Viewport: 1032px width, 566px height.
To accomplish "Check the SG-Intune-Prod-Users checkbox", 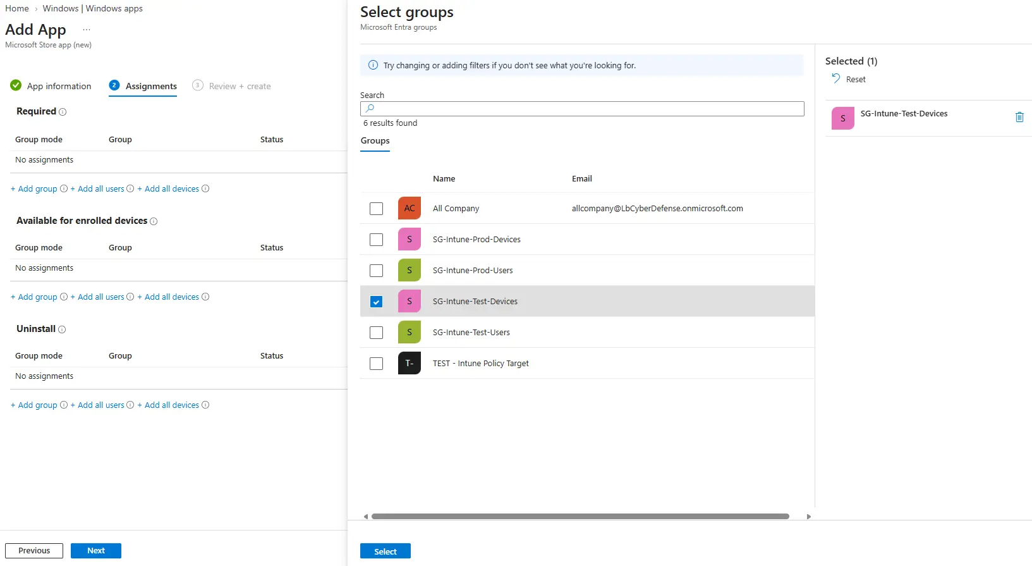I will (x=376, y=271).
